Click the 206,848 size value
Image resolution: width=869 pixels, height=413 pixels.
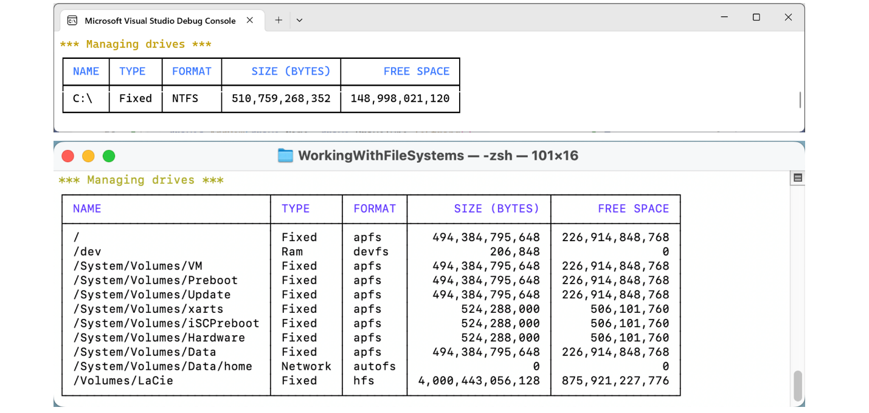point(515,251)
